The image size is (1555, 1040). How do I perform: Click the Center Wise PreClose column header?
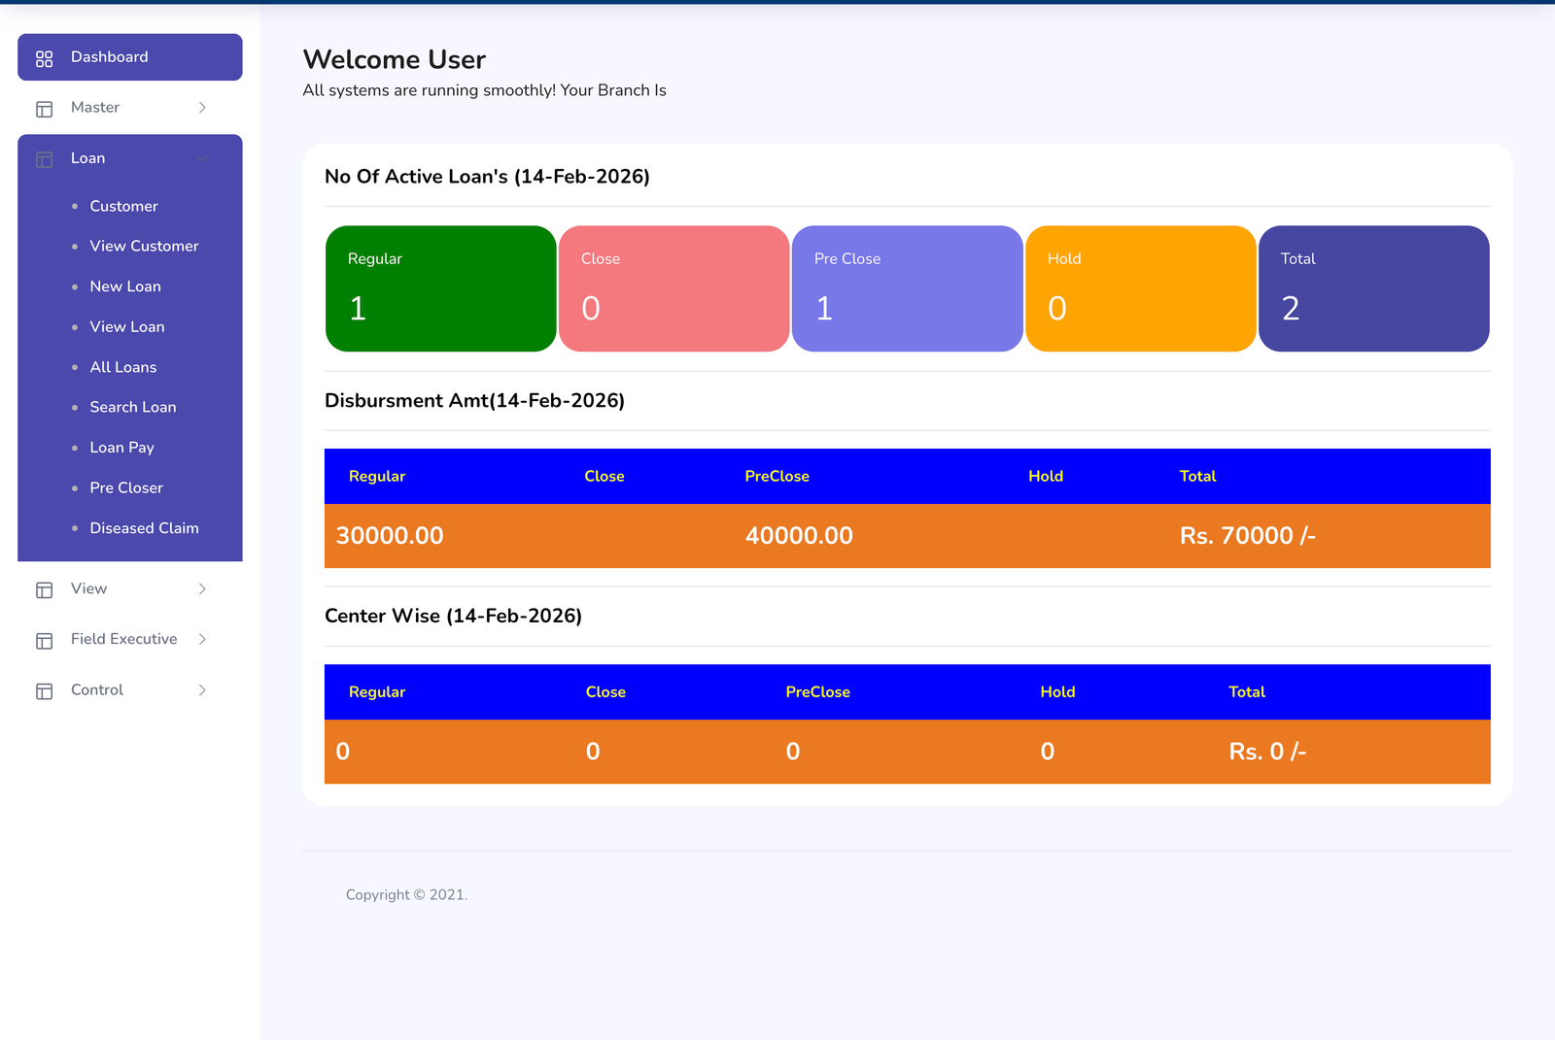[x=817, y=692]
